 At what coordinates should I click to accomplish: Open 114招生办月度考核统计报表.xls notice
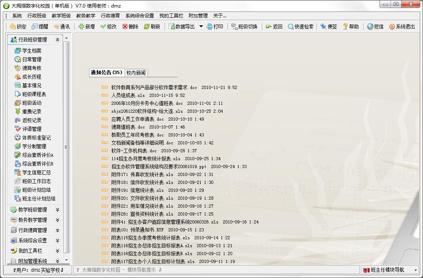click(x=146, y=159)
